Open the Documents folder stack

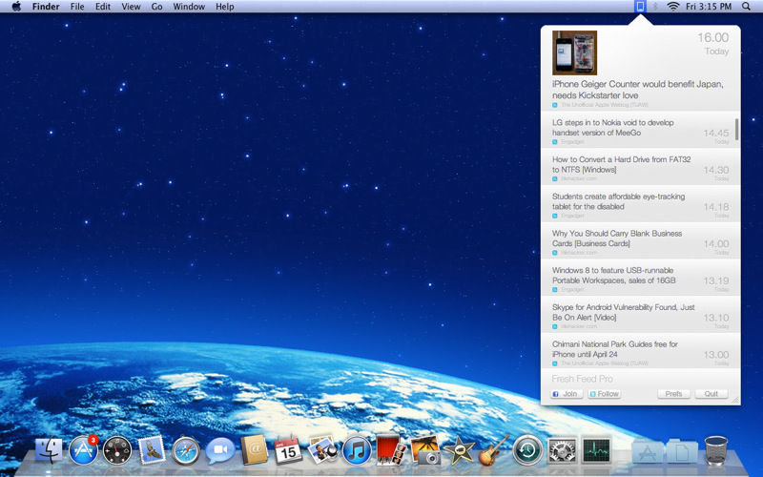[x=682, y=451]
